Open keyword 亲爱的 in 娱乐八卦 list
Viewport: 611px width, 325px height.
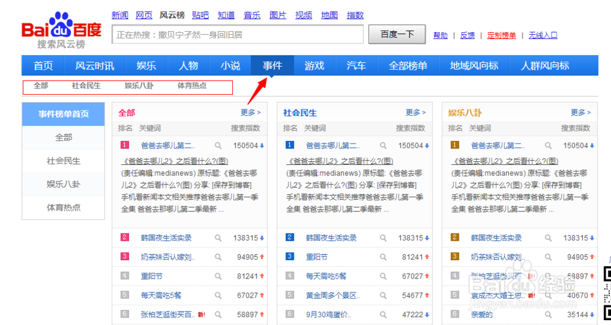pyautogui.click(x=481, y=315)
